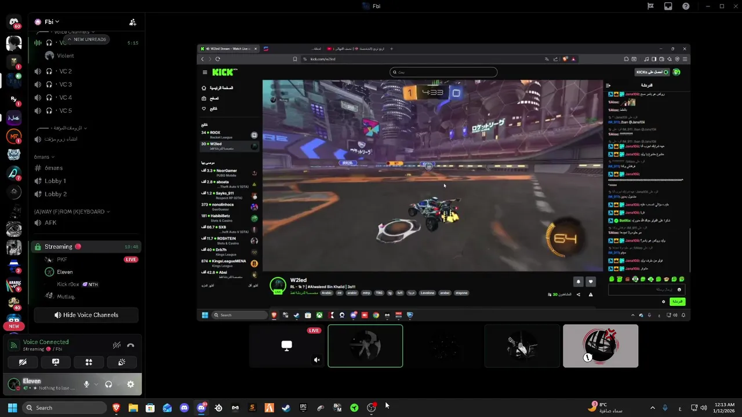The height and width of the screenshot is (417, 742).
Task: Open the Kick hamburger menu in stream
Action: (205, 72)
